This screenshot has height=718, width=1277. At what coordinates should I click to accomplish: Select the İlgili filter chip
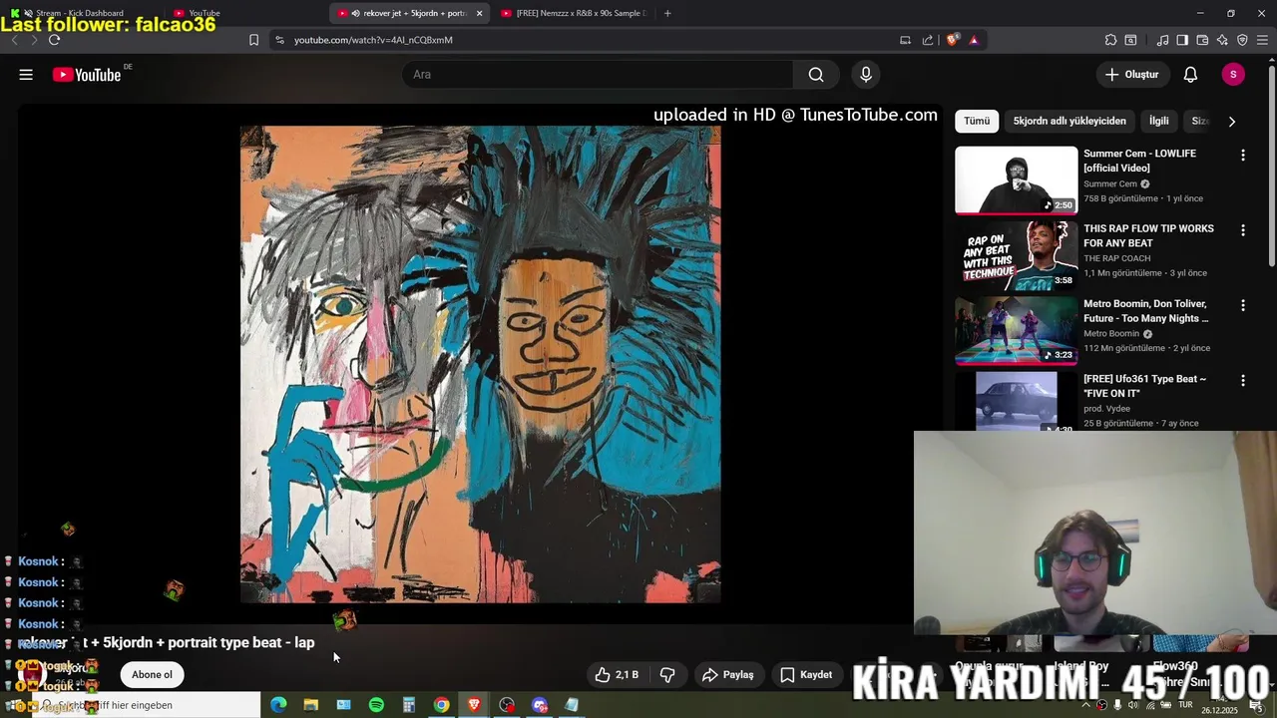tap(1159, 121)
